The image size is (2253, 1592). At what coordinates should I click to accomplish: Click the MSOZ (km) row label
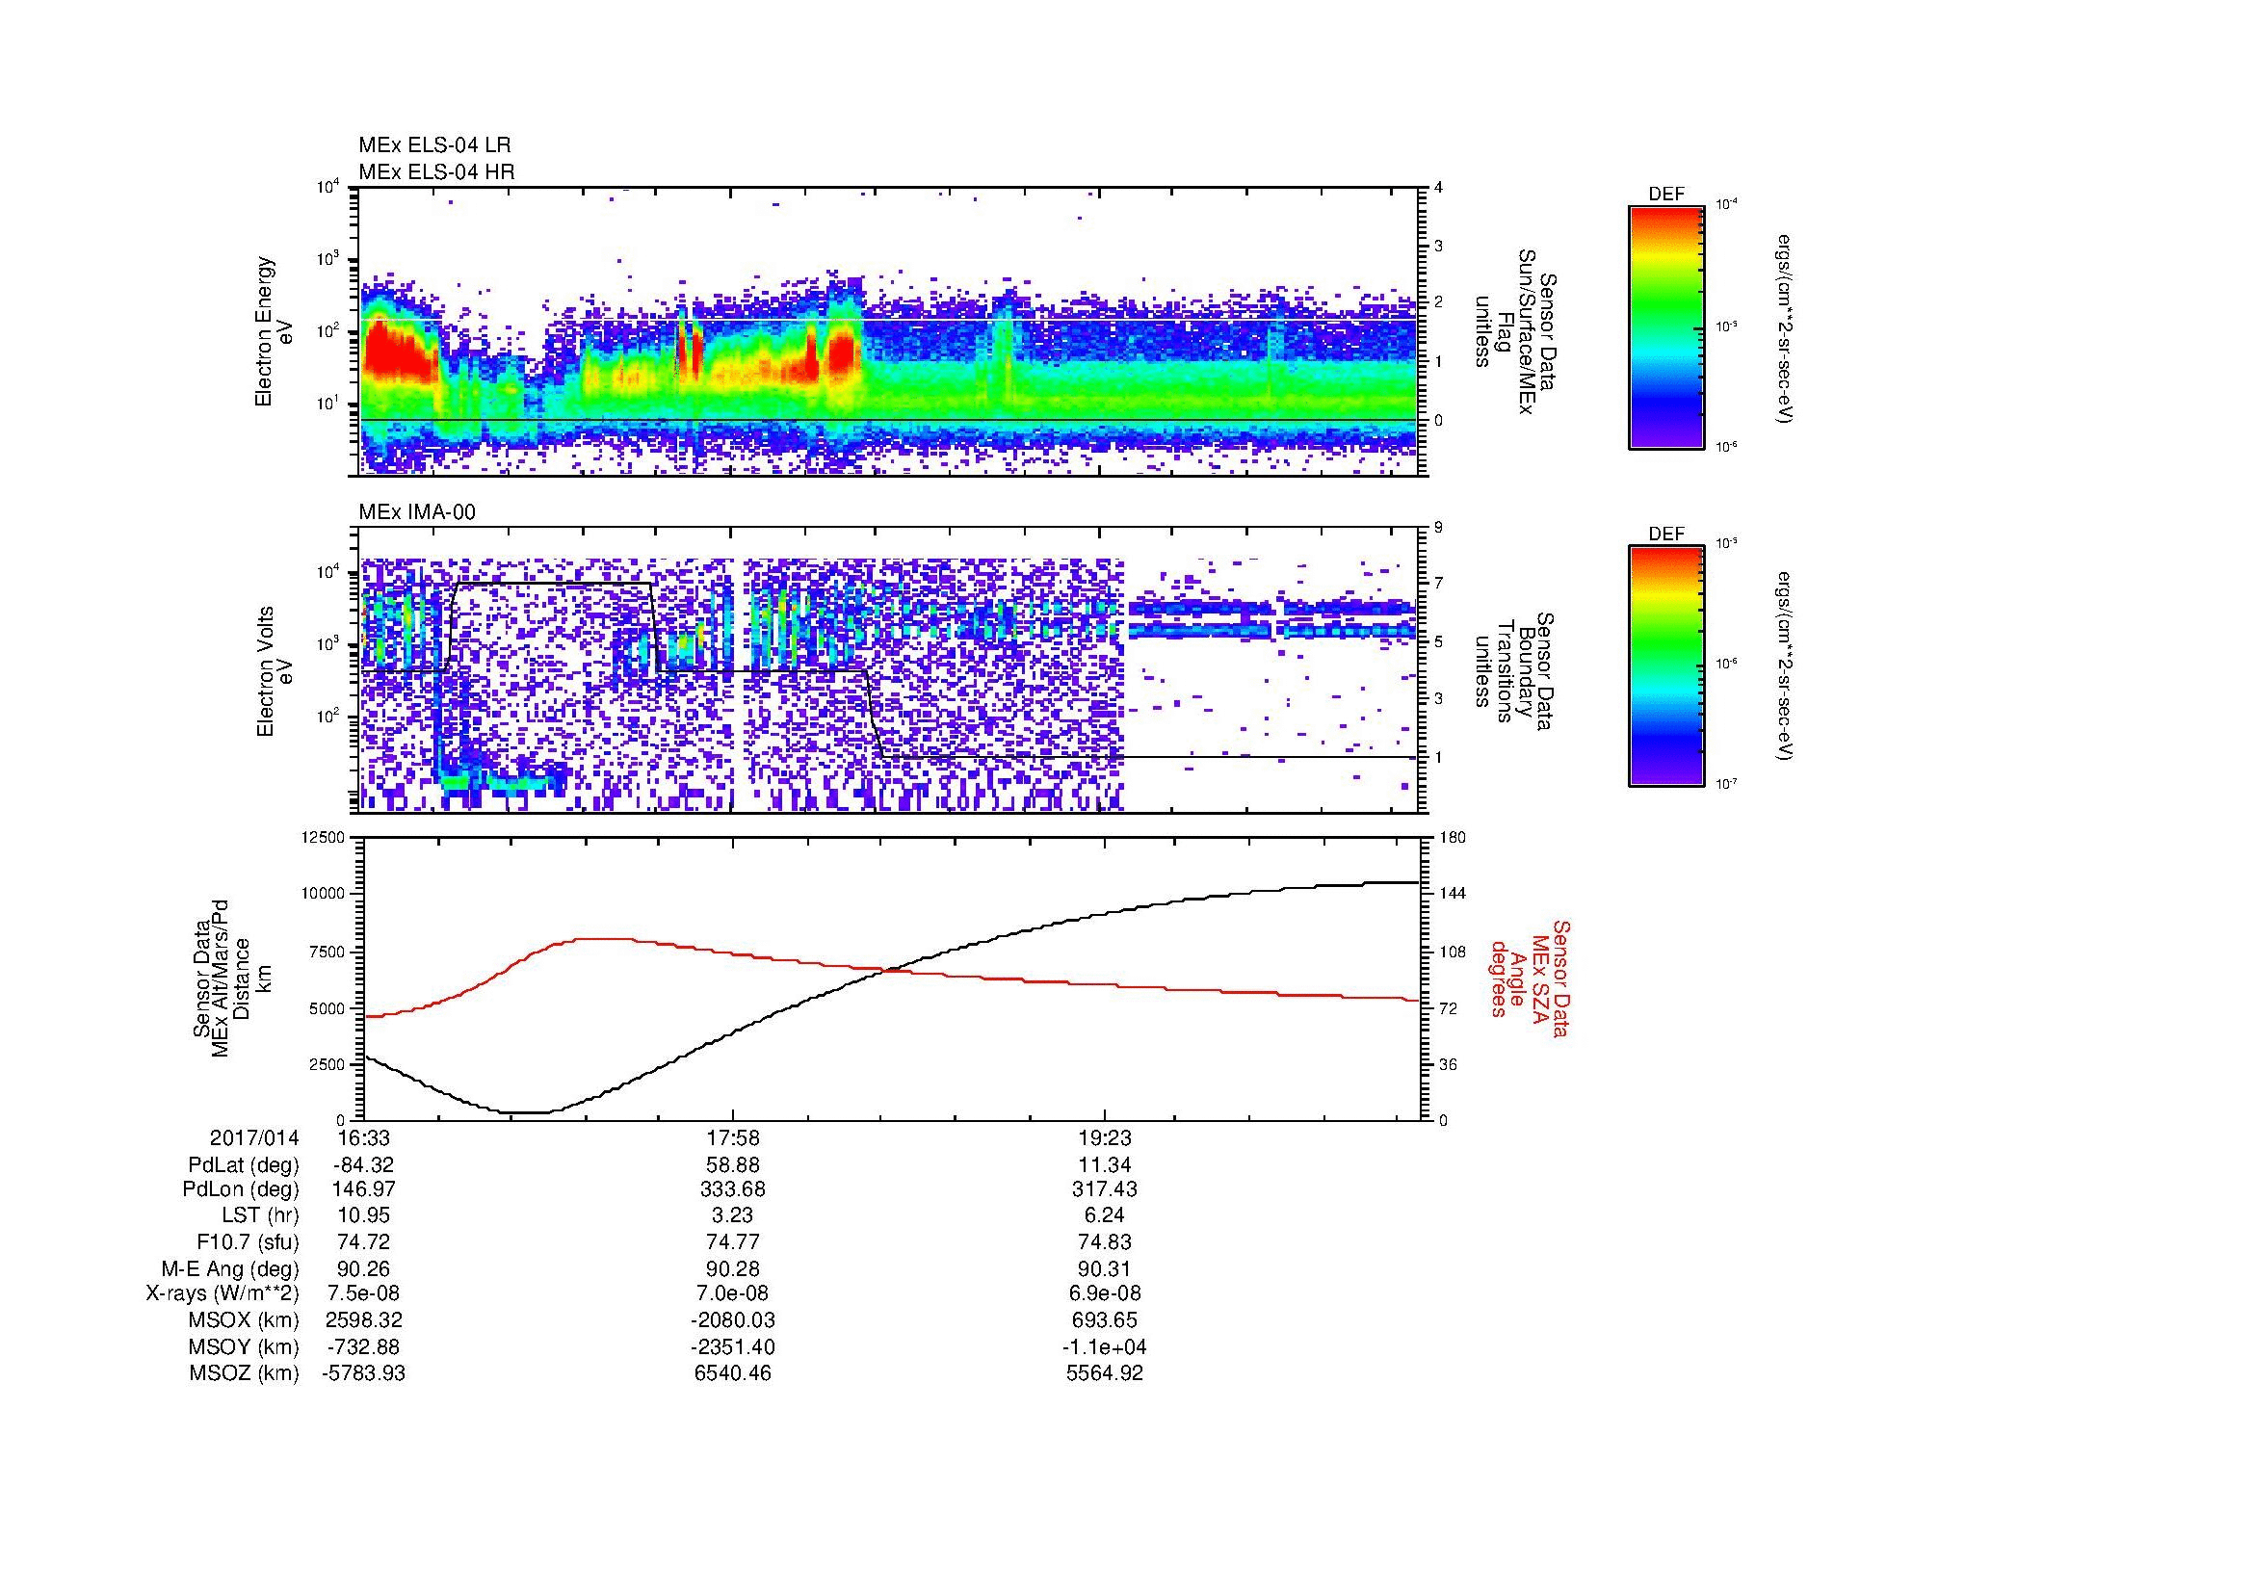(245, 1373)
